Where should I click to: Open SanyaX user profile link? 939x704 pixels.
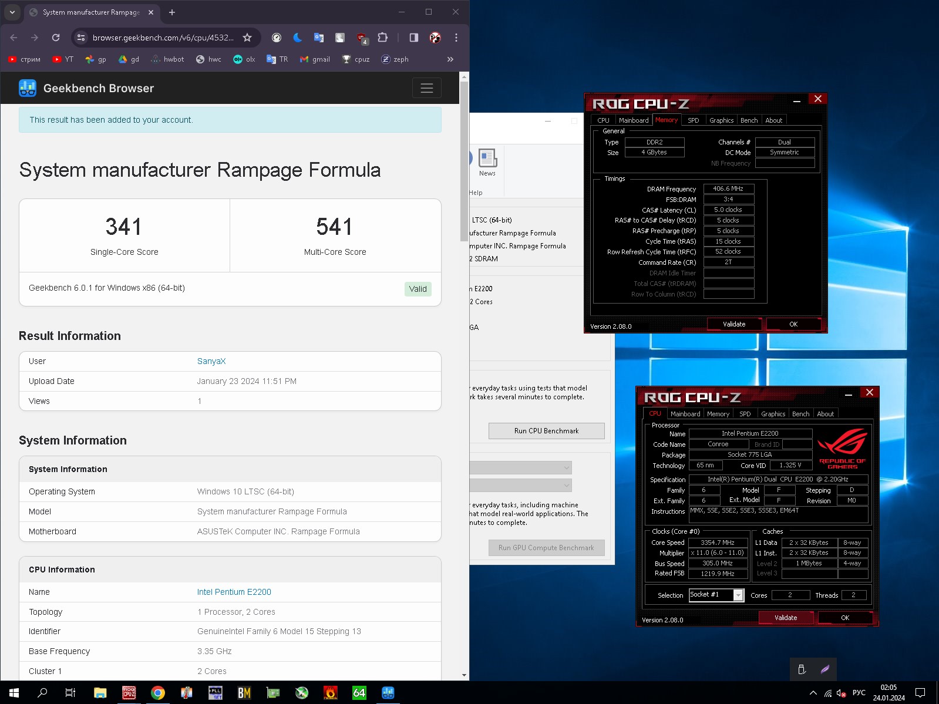pyautogui.click(x=211, y=361)
